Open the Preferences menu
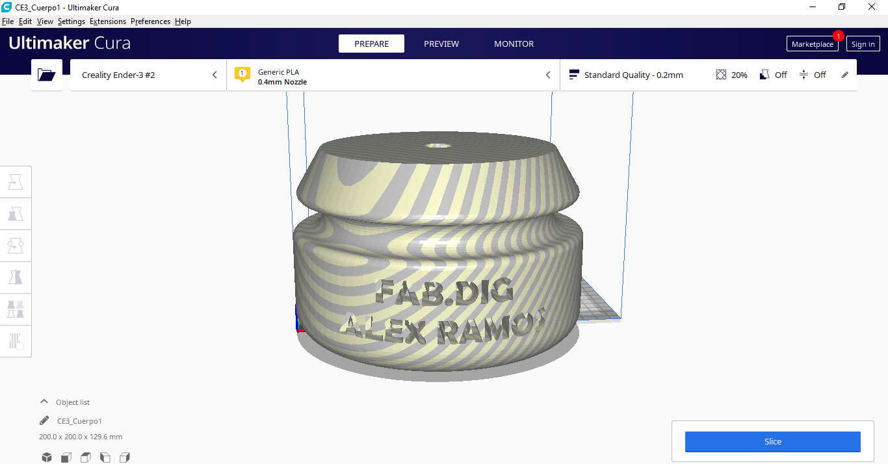Screen dimensions: 888x464 tap(150, 21)
